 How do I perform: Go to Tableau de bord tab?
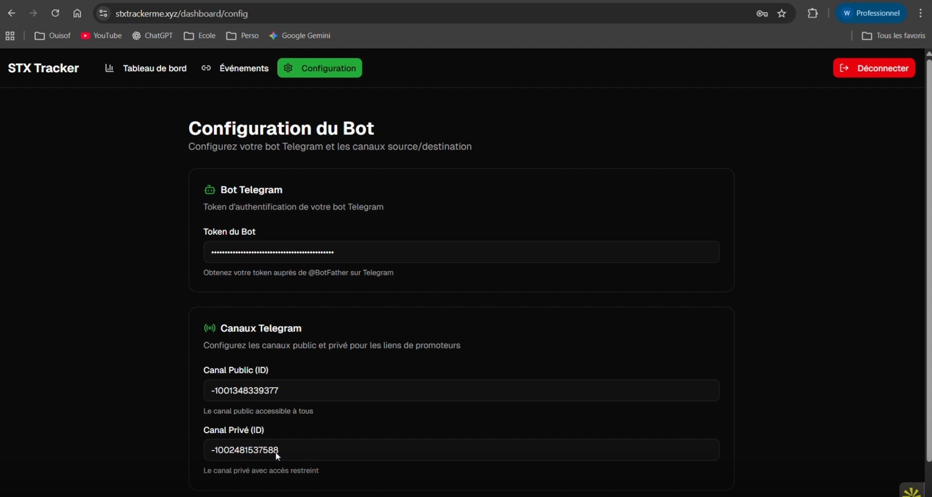[146, 69]
